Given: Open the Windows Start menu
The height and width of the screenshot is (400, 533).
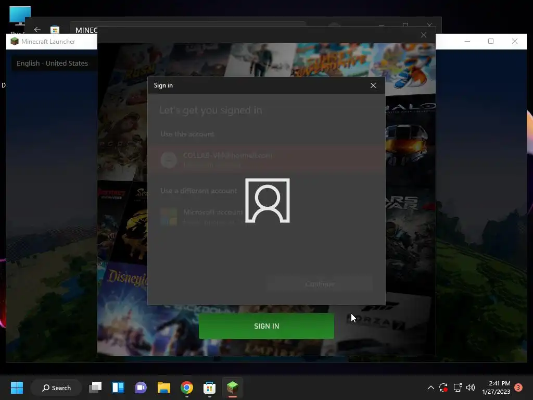Looking at the screenshot, I should 17,387.
